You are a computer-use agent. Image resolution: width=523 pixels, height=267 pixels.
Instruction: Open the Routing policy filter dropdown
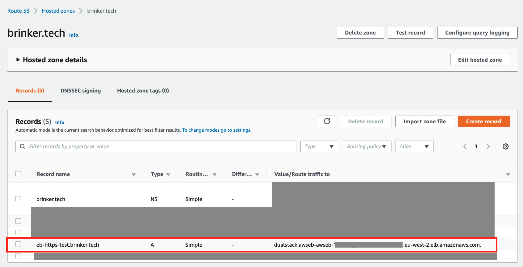[367, 146]
